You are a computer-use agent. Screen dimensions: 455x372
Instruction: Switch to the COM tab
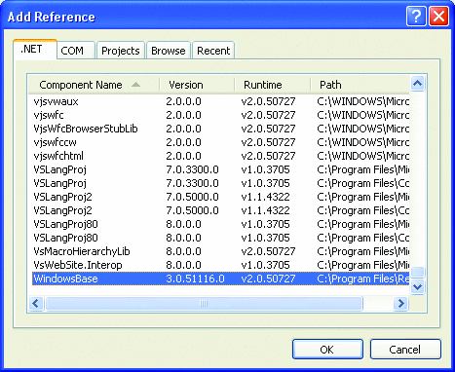[x=76, y=51]
